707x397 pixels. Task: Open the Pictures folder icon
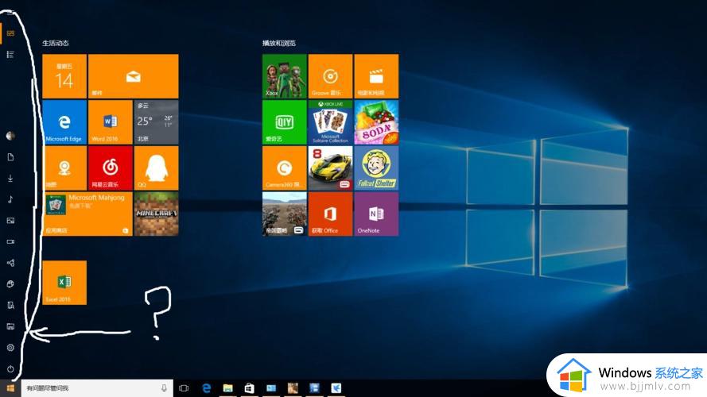point(10,221)
